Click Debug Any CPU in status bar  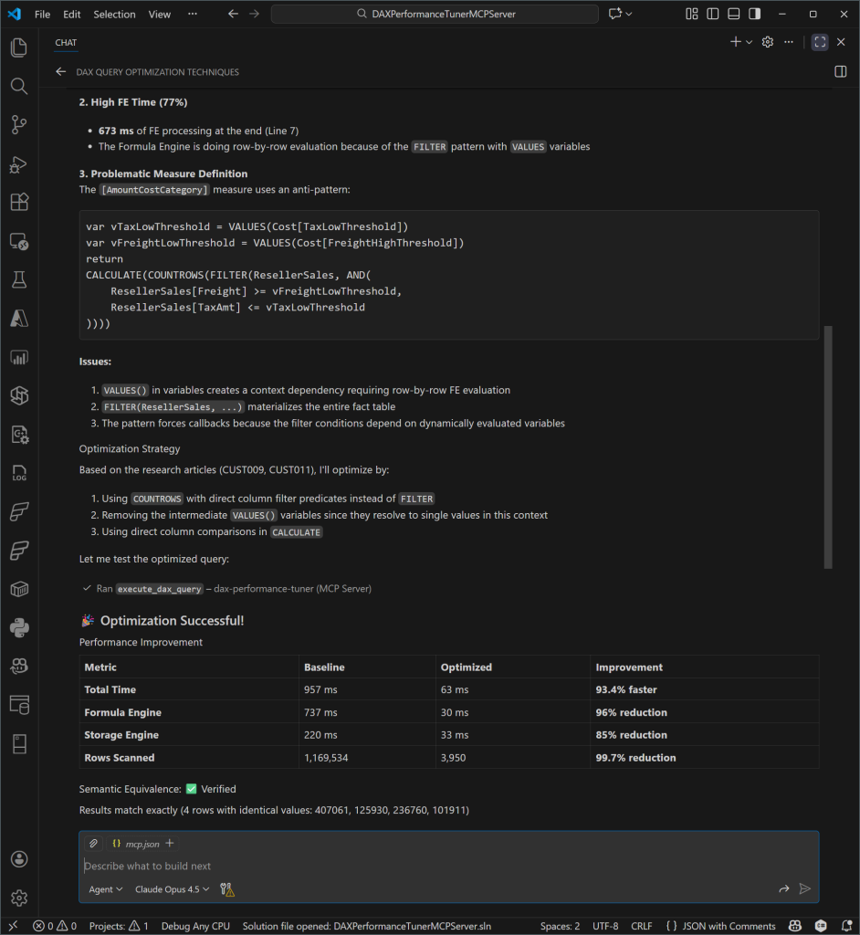tap(195, 926)
